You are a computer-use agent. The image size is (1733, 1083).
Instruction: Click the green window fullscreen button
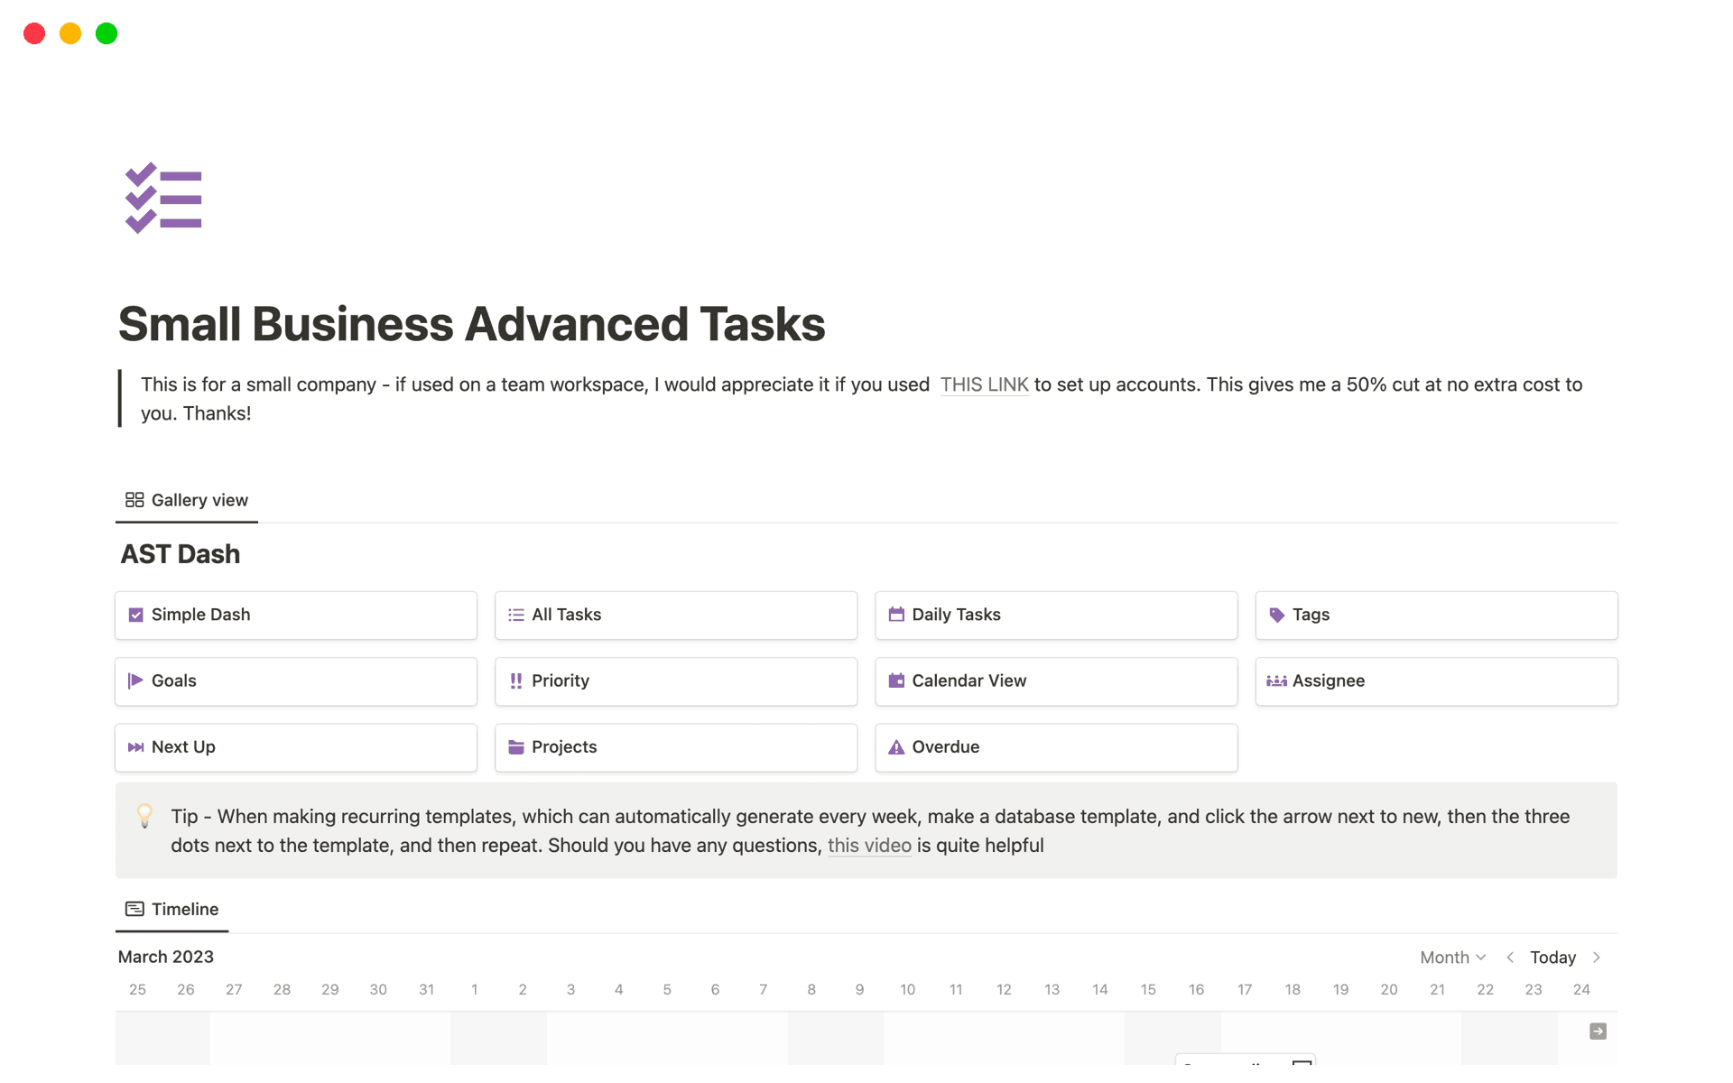click(x=107, y=33)
